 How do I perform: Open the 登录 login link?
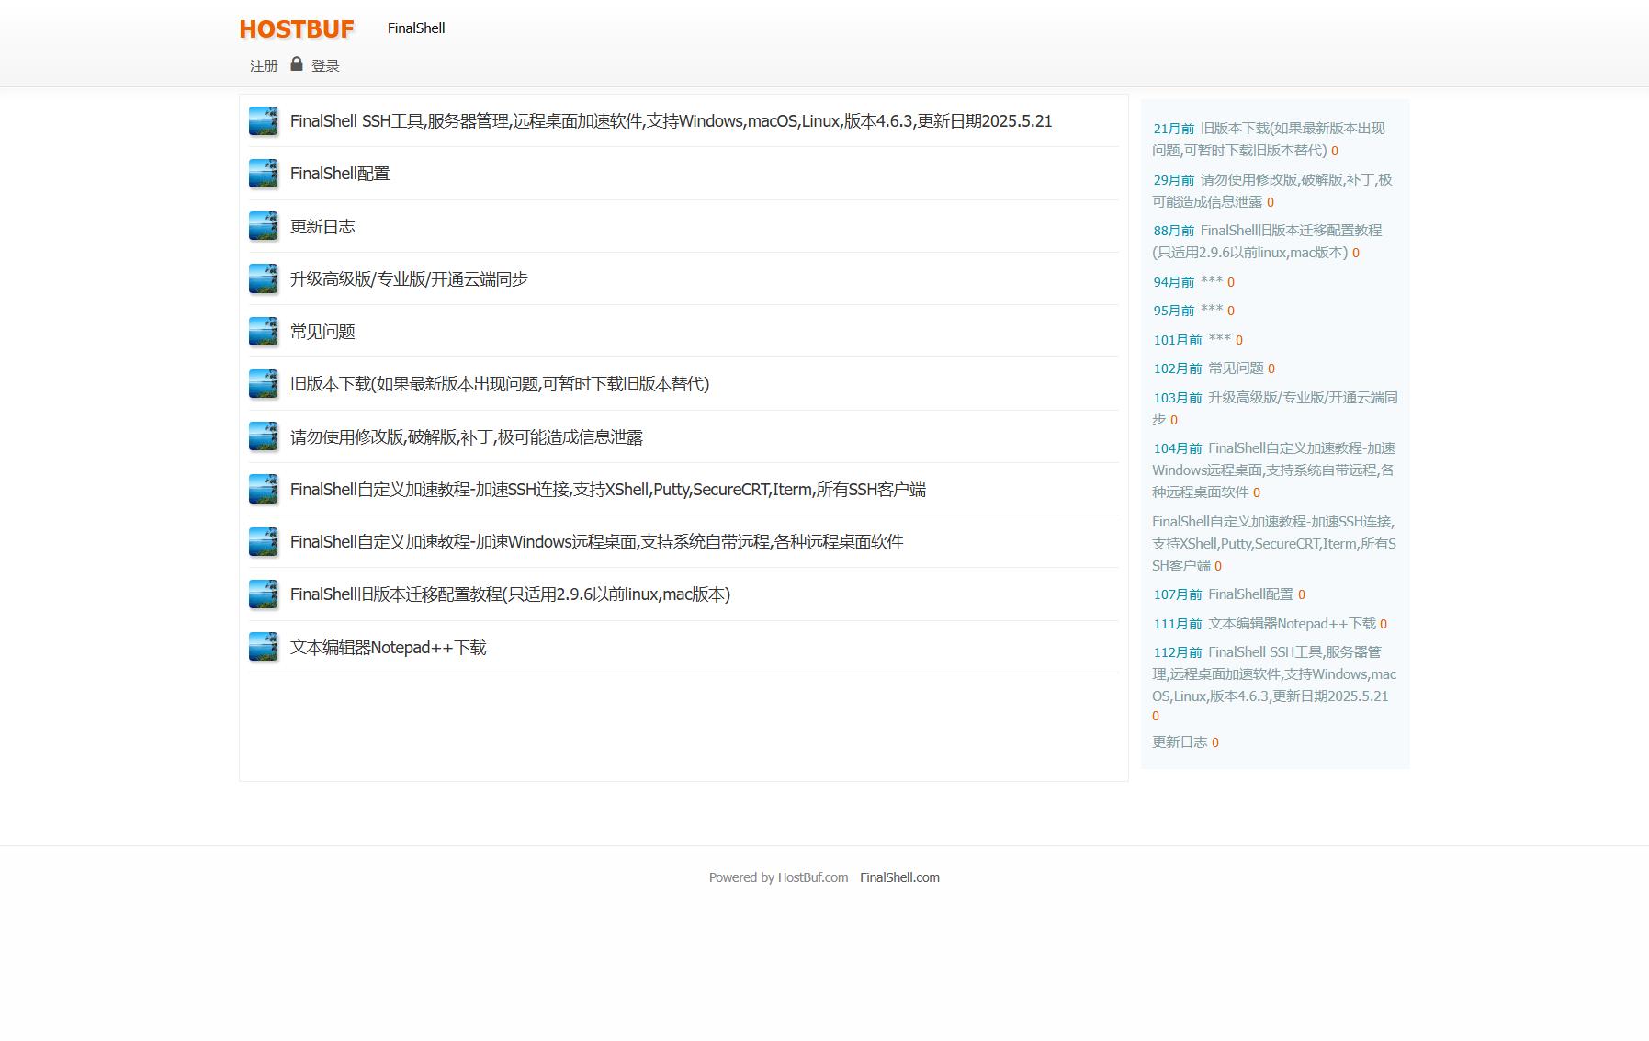(325, 66)
